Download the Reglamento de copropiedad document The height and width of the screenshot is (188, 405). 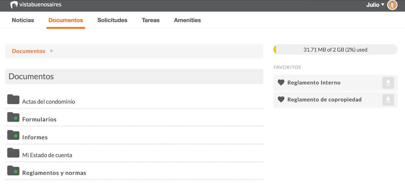pos(388,100)
